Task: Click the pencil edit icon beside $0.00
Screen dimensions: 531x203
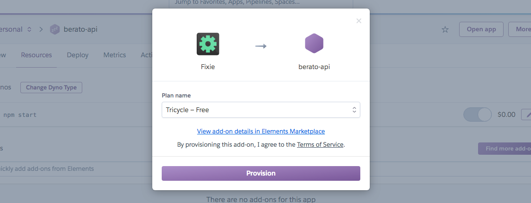Action: tap(526, 115)
